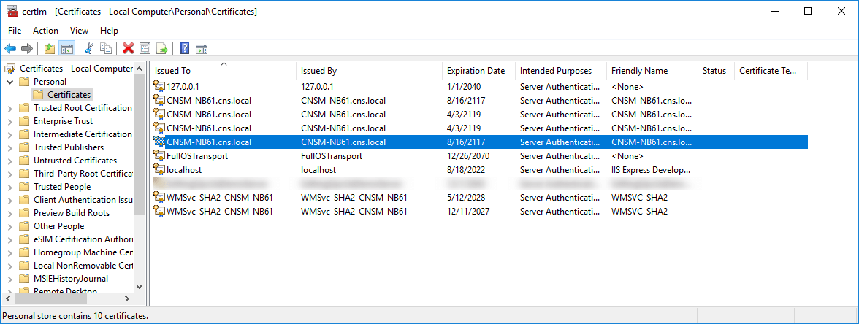Open the Action menu
The width and height of the screenshot is (859, 324).
pyautogui.click(x=45, y=31)
